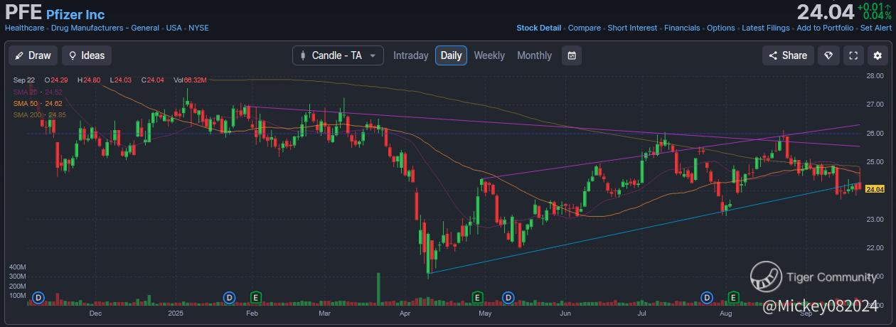Open the Financials link
Screen dimensions: 896x327
pos(682,28)
